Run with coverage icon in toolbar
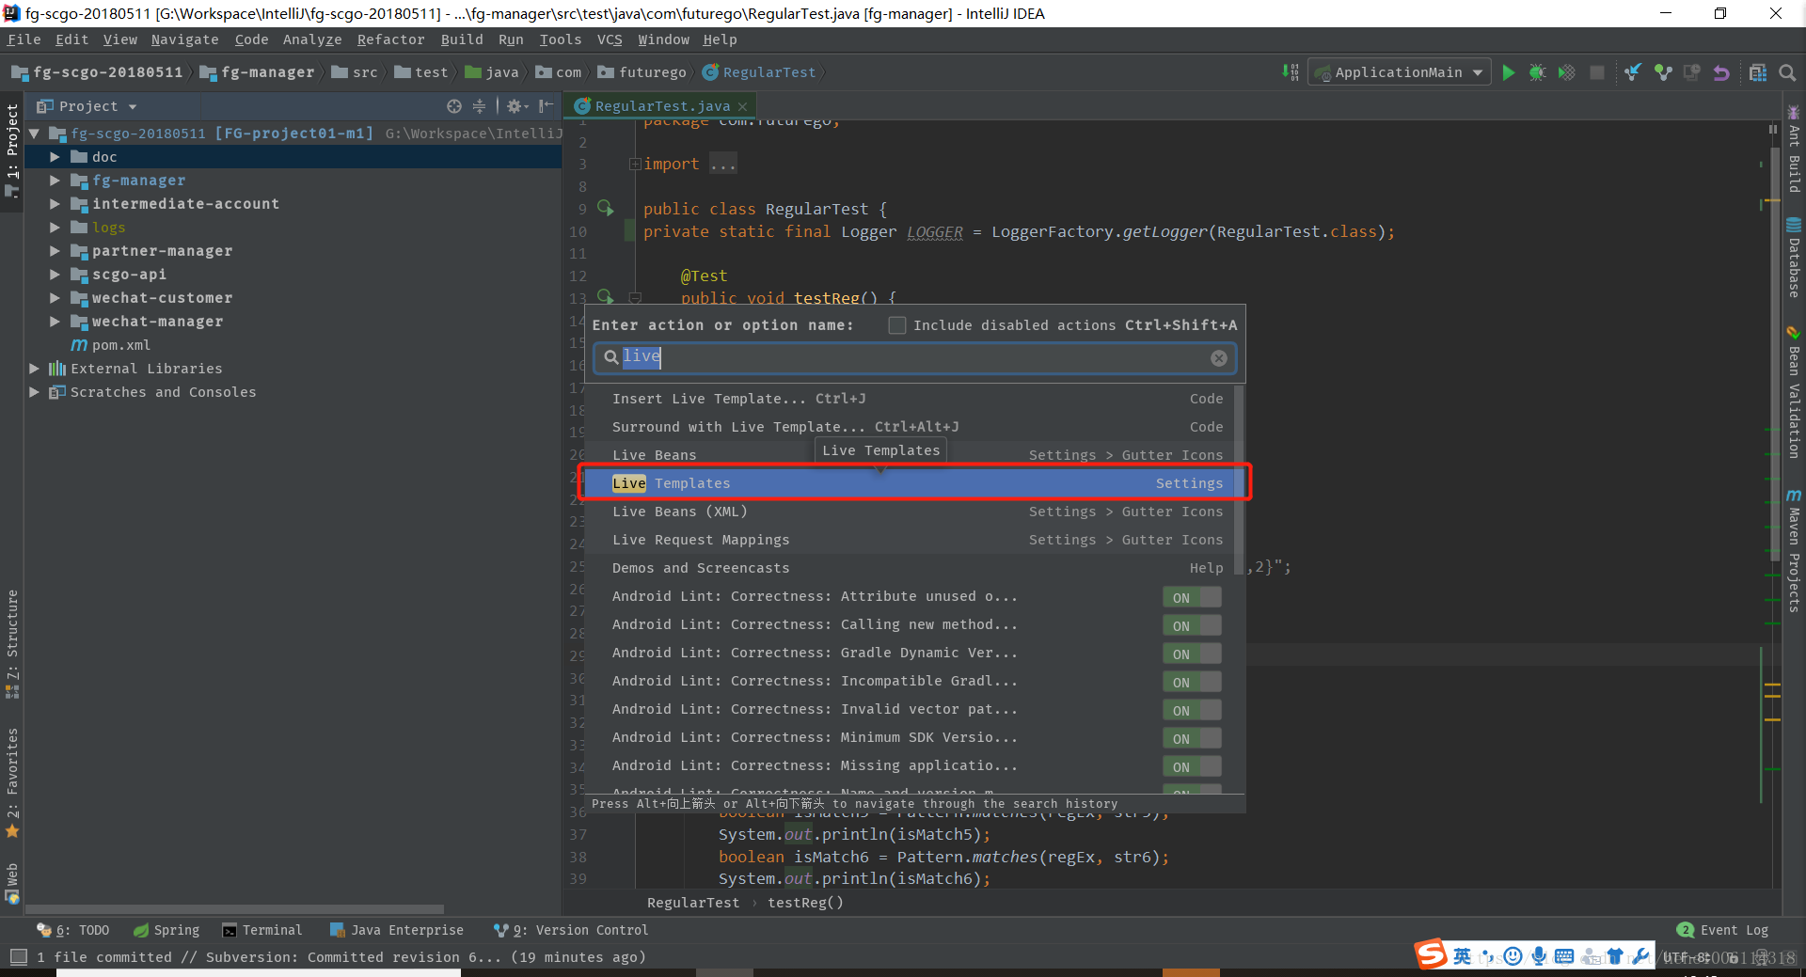 pos(1567,72)
